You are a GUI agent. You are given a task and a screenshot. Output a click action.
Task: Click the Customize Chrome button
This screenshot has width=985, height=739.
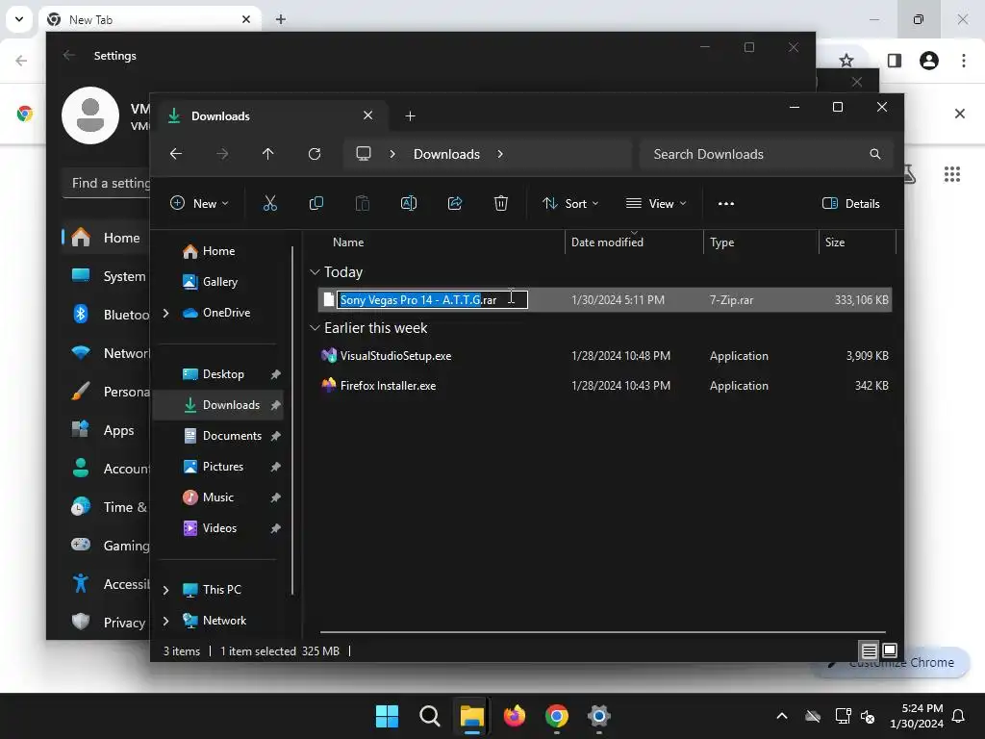(892, 662)
